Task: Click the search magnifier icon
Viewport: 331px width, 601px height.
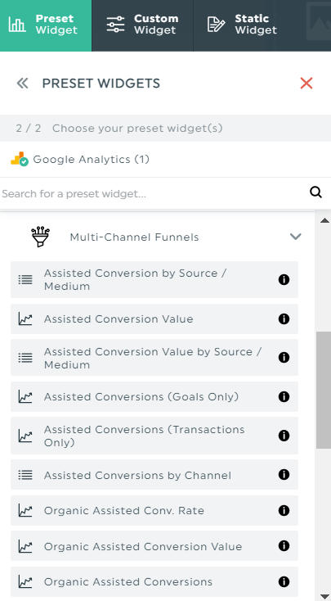Action: coord(315,192)
